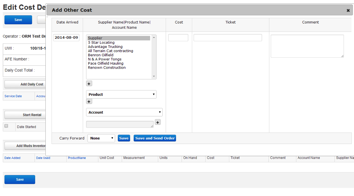
Task: Choose Advantage Trucking from supplier list
Action: 105,47
